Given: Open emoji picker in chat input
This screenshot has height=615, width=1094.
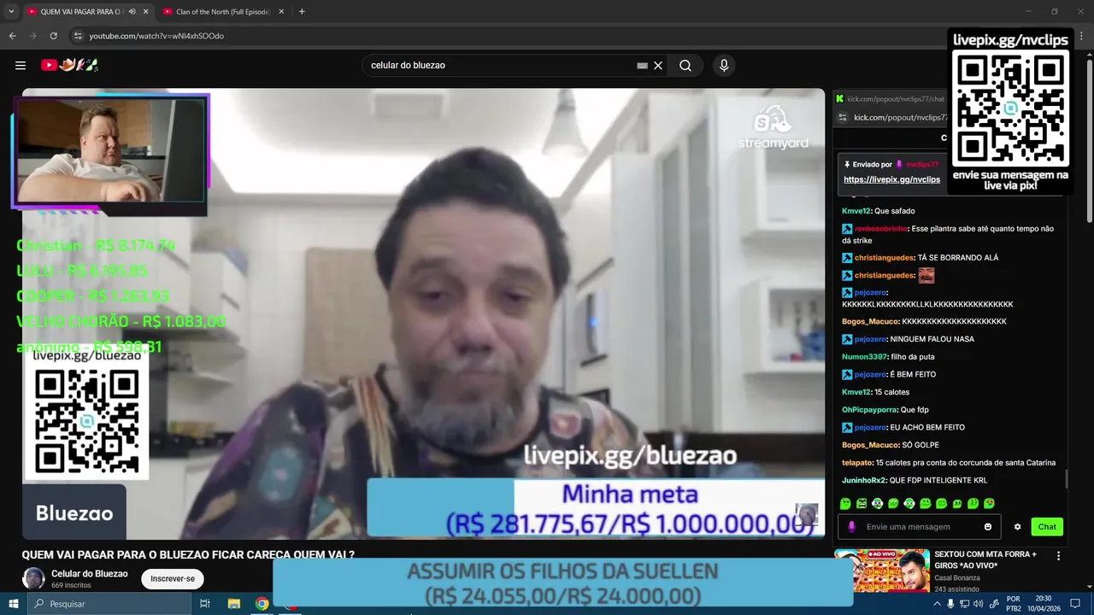Looking at the screenshot, I should 988,527.
